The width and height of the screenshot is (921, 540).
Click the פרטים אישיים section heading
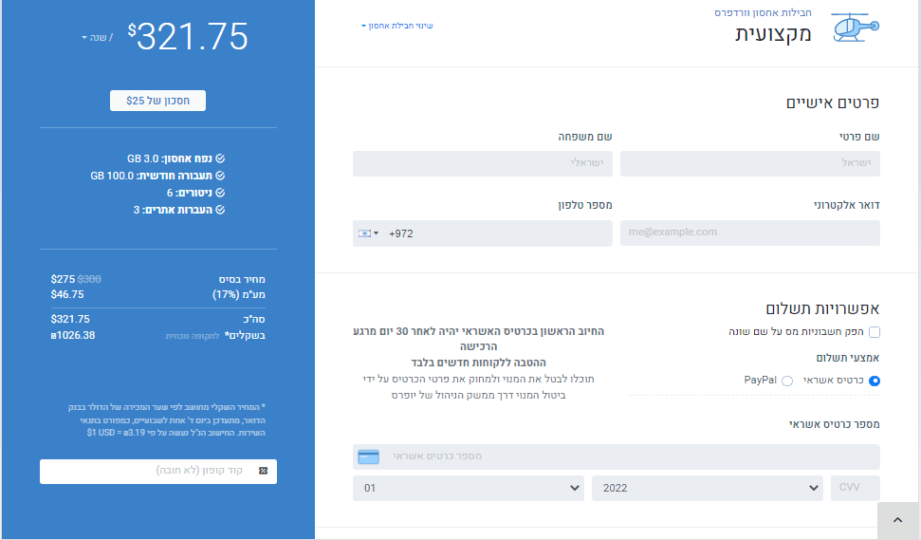click(832, 102)
